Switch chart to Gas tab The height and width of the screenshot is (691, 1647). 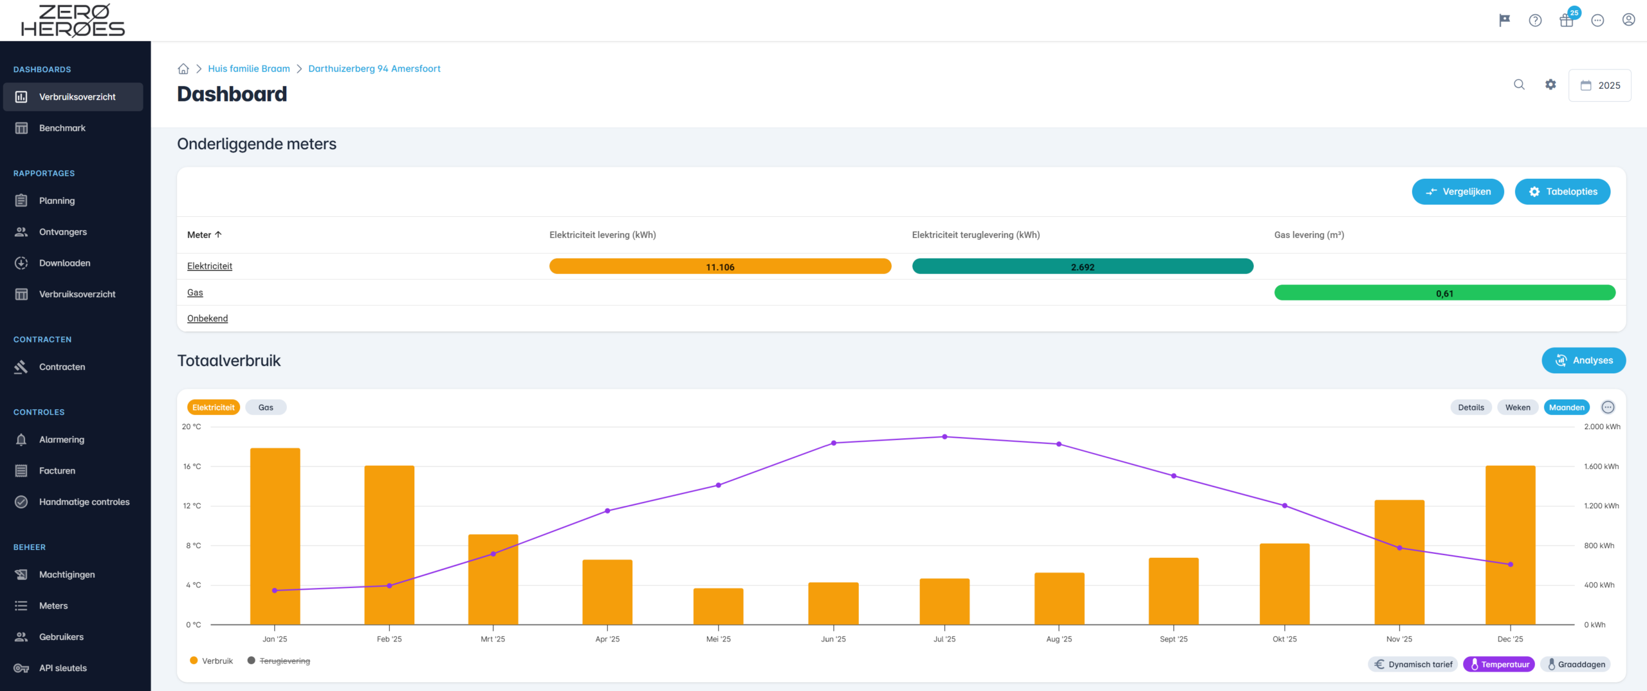point(266,407)
